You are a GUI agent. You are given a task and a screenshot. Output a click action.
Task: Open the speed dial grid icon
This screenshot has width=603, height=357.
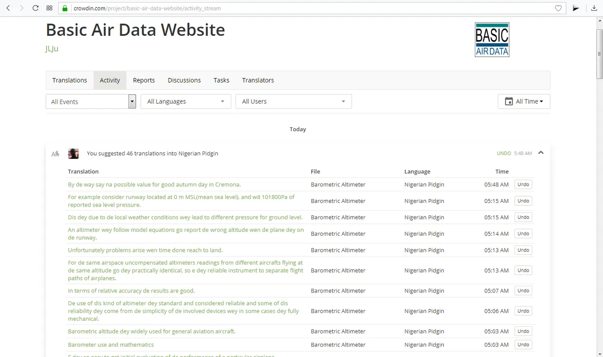click(49, 8)
